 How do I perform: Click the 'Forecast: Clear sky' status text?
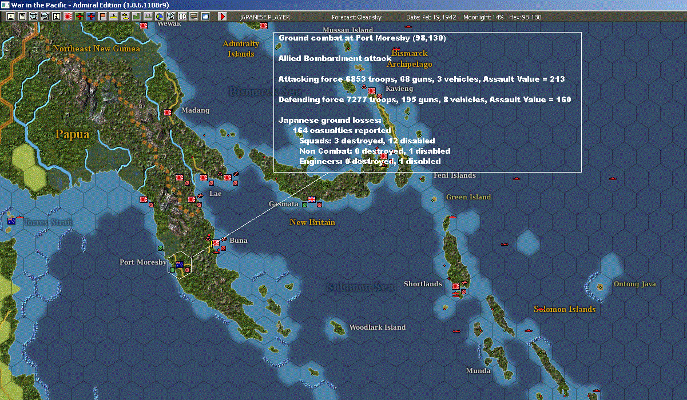coord(356,17)
